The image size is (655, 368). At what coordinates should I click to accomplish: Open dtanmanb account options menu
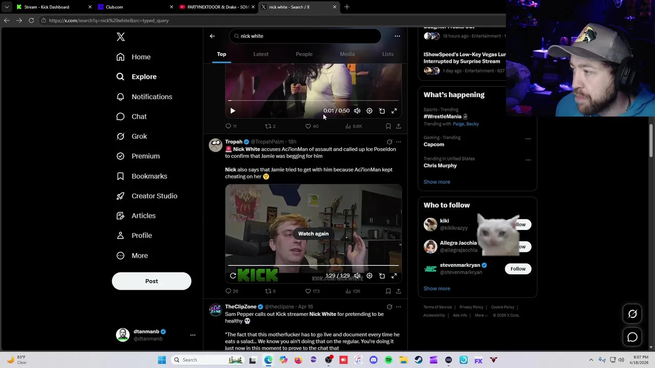(192, 335)
